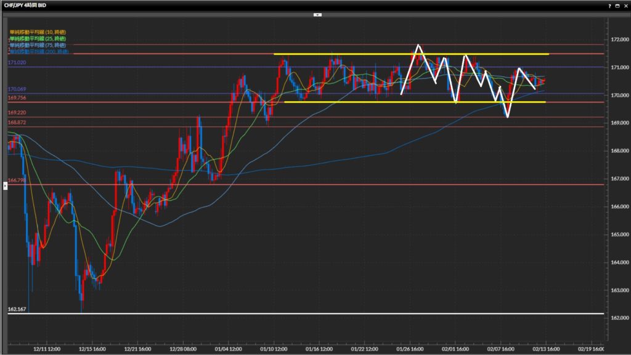Select the 75-period simple moving average label
This screenshot has height=355, width=631.
pyautogui.click(x=38, y=45)
